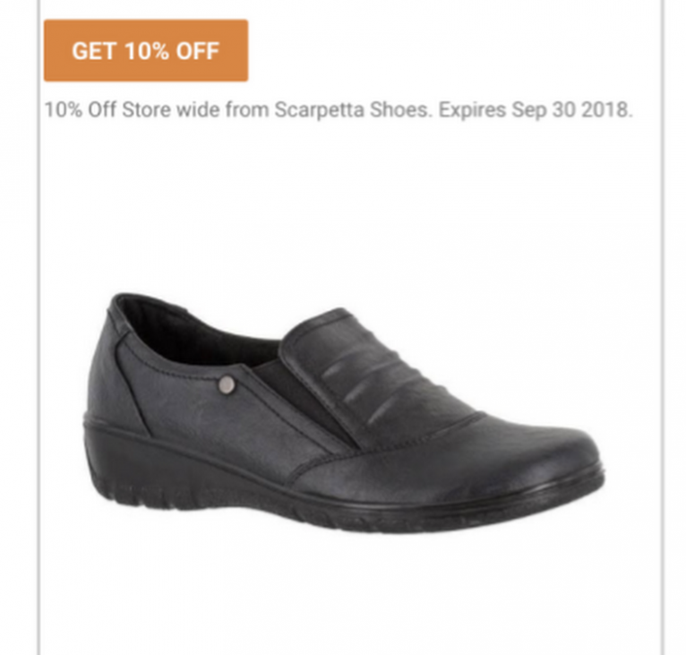Click the GET 10% OFF button
Image resolution: width=686 pixels, height=655 pixels.
146,50
